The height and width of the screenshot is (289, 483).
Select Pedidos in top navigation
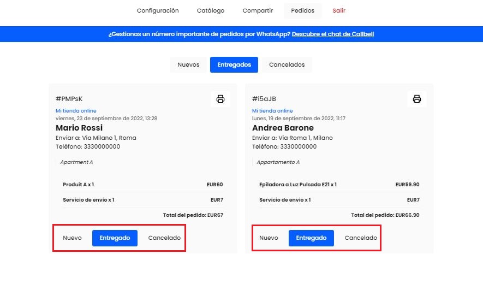point(303,10)
